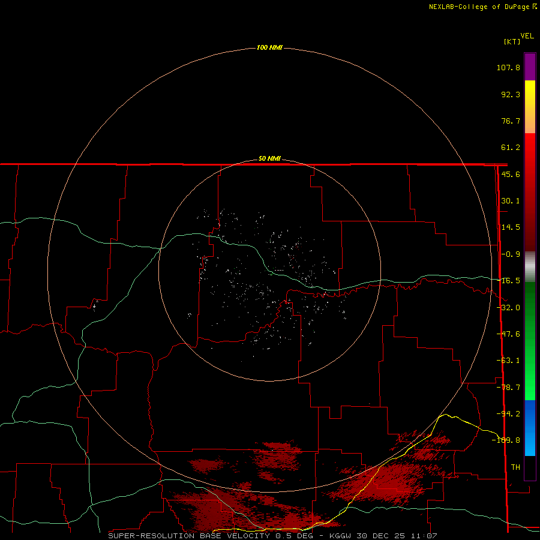Click the -109.8 velocity scale value
The width and height of the screenshot is (540, 540).
[x=506, y=440]
